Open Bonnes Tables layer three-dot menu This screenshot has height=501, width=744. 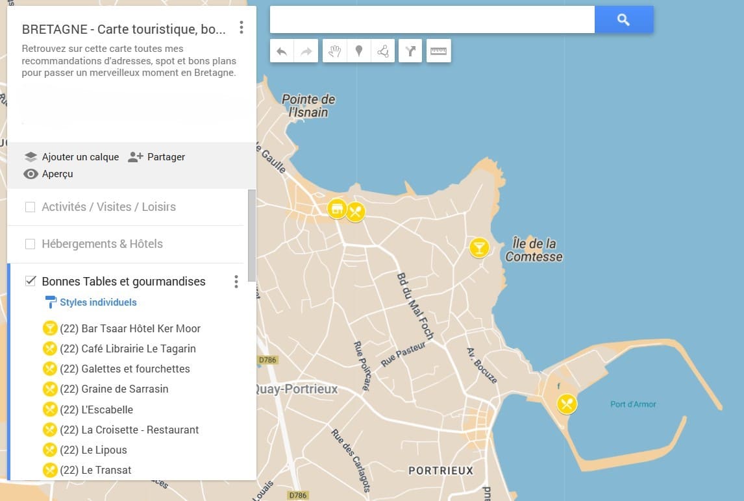(x=236, y=282)
